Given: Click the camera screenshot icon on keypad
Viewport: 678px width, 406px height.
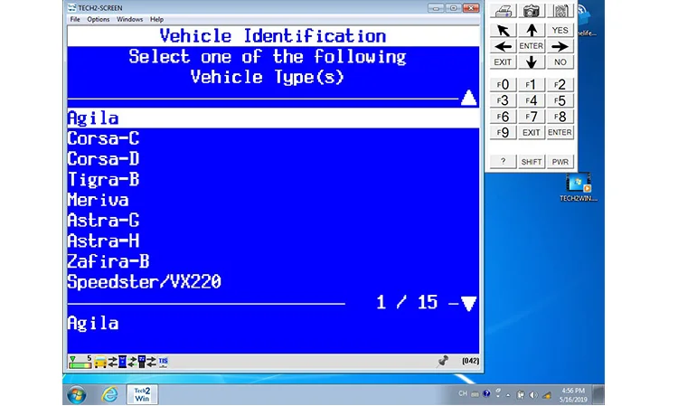Looking at the screenshot, I should tap(532, 11).
